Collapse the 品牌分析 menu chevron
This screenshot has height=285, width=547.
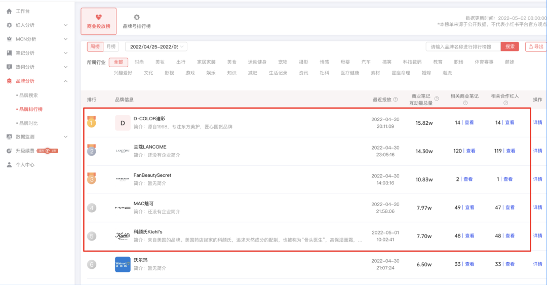(65, 81)
